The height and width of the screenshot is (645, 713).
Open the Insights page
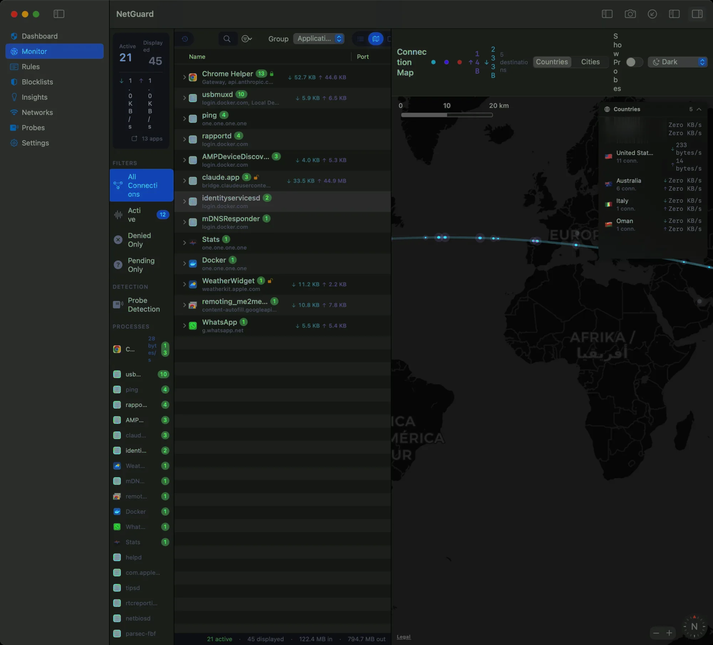point(54,97)
